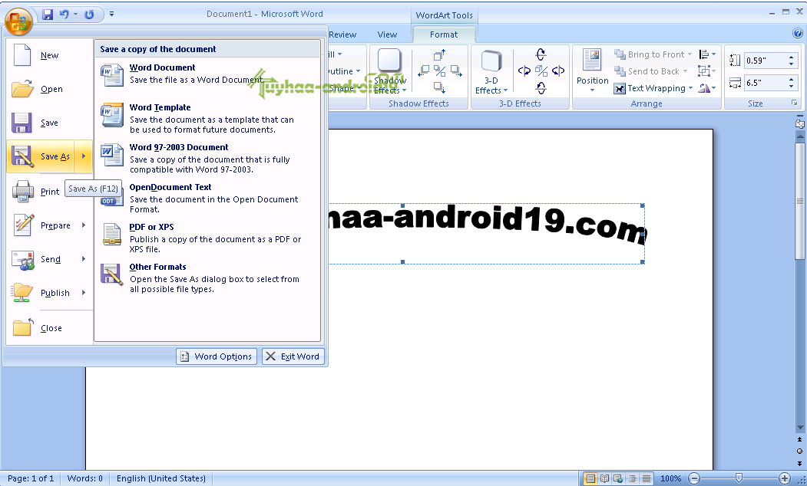Nudge shadow down icon

point(439,88)
